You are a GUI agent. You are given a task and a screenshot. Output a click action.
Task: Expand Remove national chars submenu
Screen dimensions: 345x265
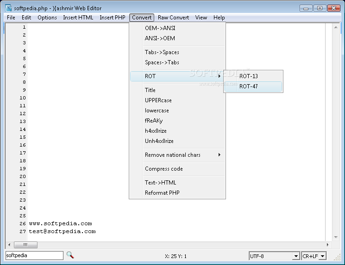(177, 155)
